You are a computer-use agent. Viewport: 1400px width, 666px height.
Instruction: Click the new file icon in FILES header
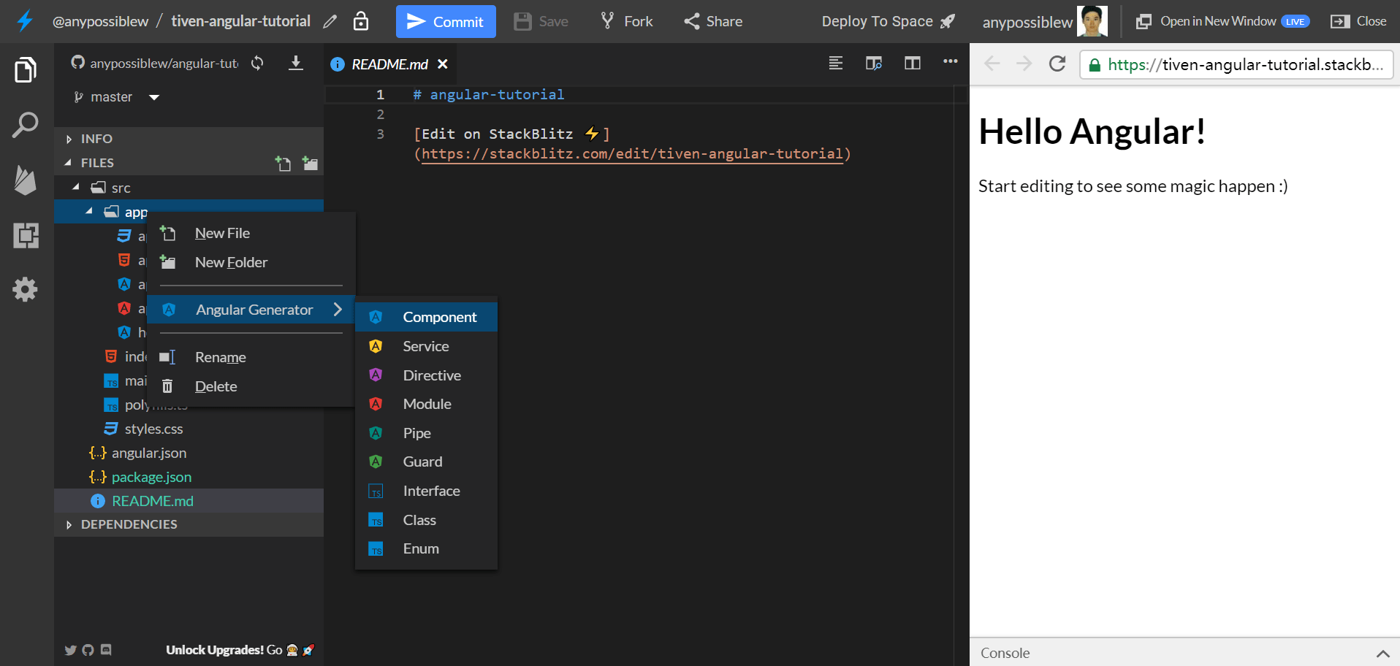(x=283, y=163)
